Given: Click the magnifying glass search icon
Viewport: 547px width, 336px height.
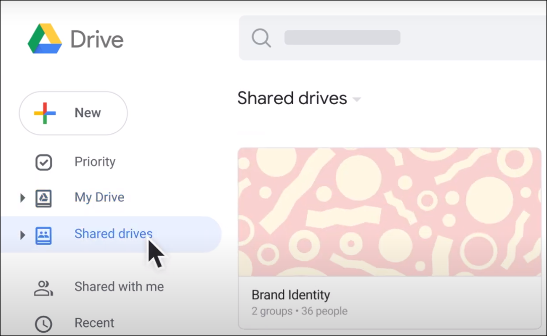Looking at the screenshot, I should [261, 38].
